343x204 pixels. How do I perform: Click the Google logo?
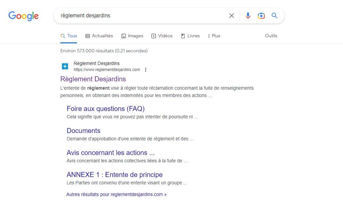tap(23, 16)
